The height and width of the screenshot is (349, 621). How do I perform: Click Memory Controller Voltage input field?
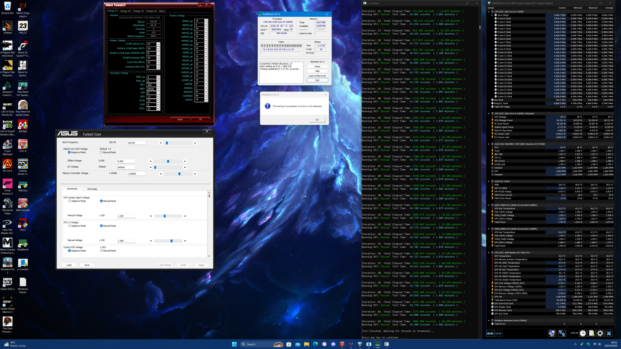137,174
